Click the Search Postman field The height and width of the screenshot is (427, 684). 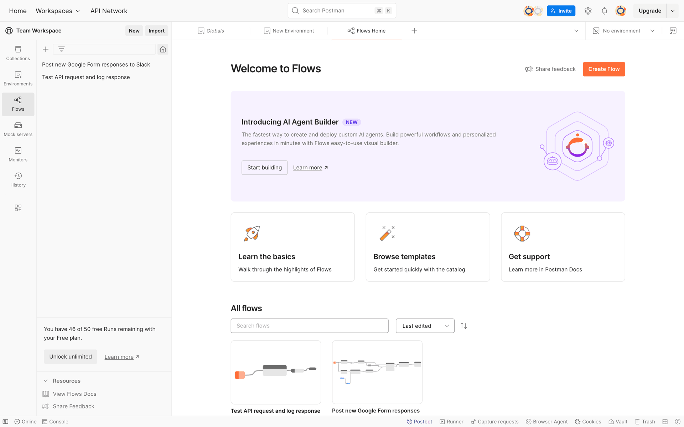342,11
